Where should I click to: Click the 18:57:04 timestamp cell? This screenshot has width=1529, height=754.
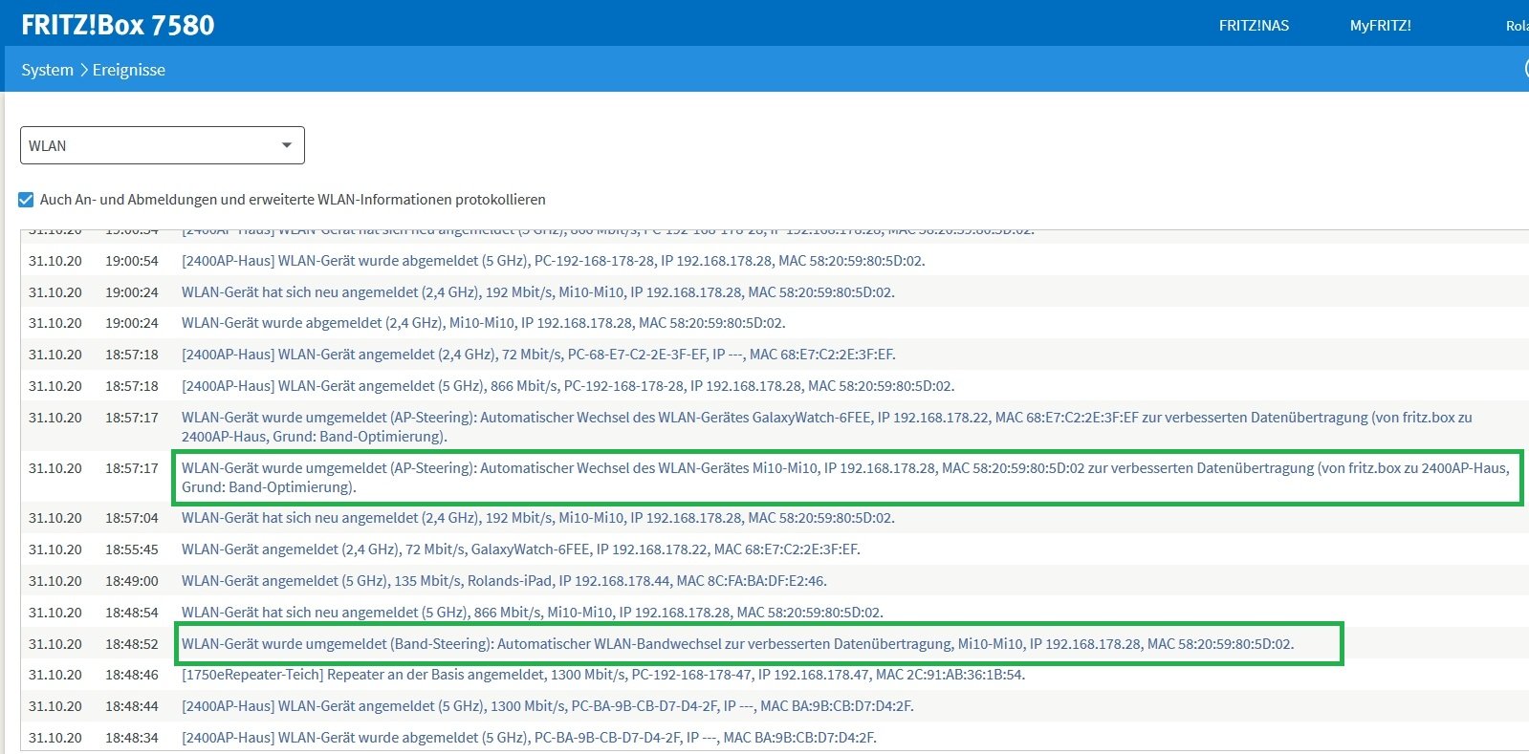pos(132,518)
